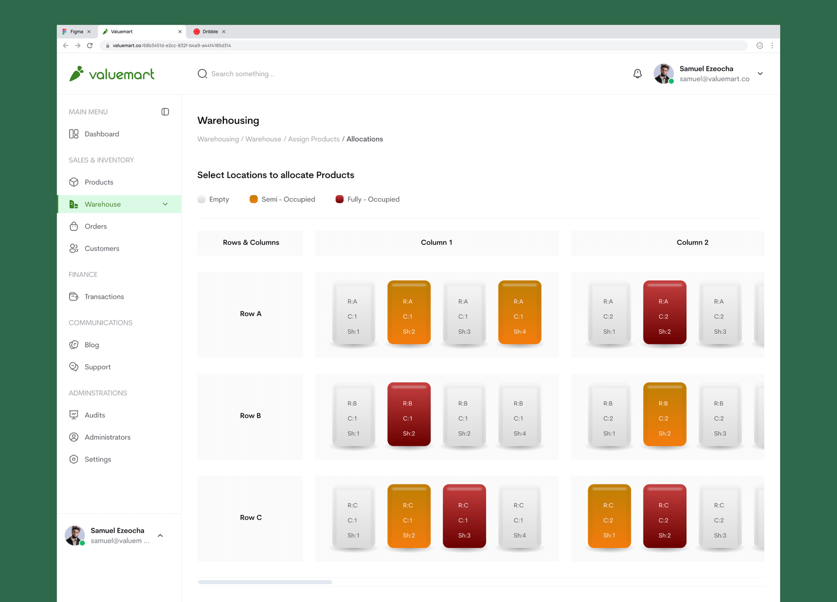
Task: Expand the Warehouse menu chevron
Action: tap(165, 204)
